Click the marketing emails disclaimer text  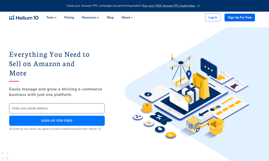(x=55, y=129)
